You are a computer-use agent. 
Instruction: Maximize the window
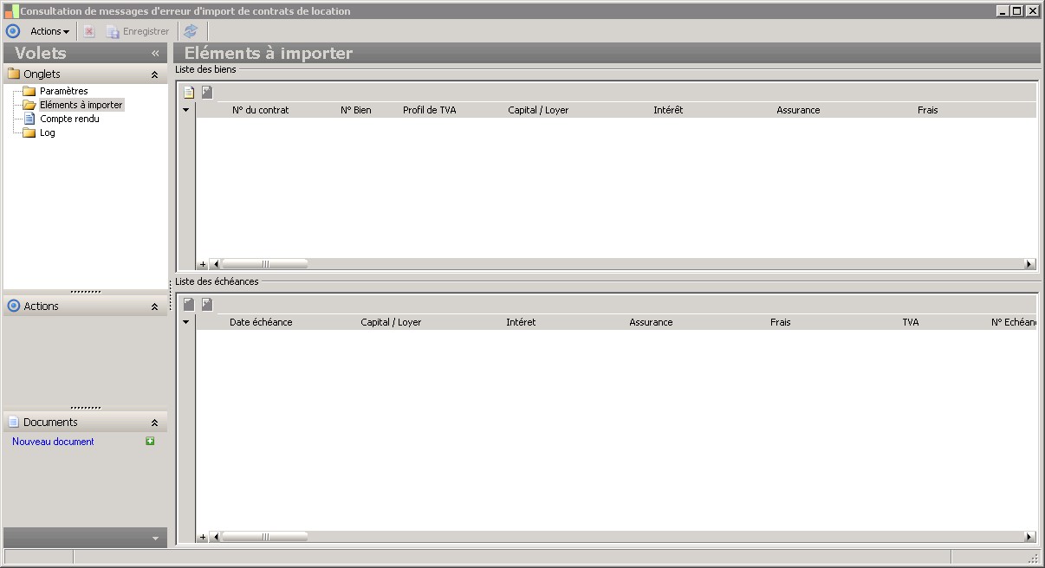[1017, 11]
